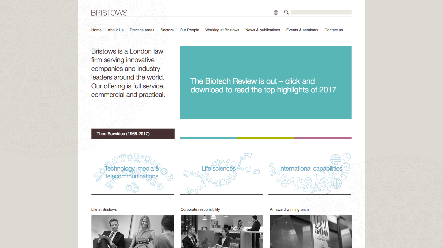Open the Biotech Review banner
The image size is (443, 248).
(265, 82)
